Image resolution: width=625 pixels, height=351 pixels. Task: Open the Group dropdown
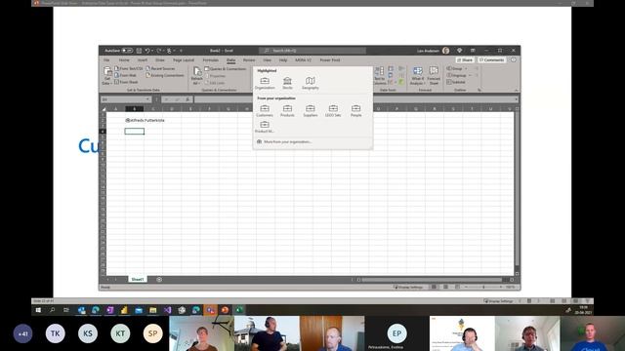click(456, 68)
